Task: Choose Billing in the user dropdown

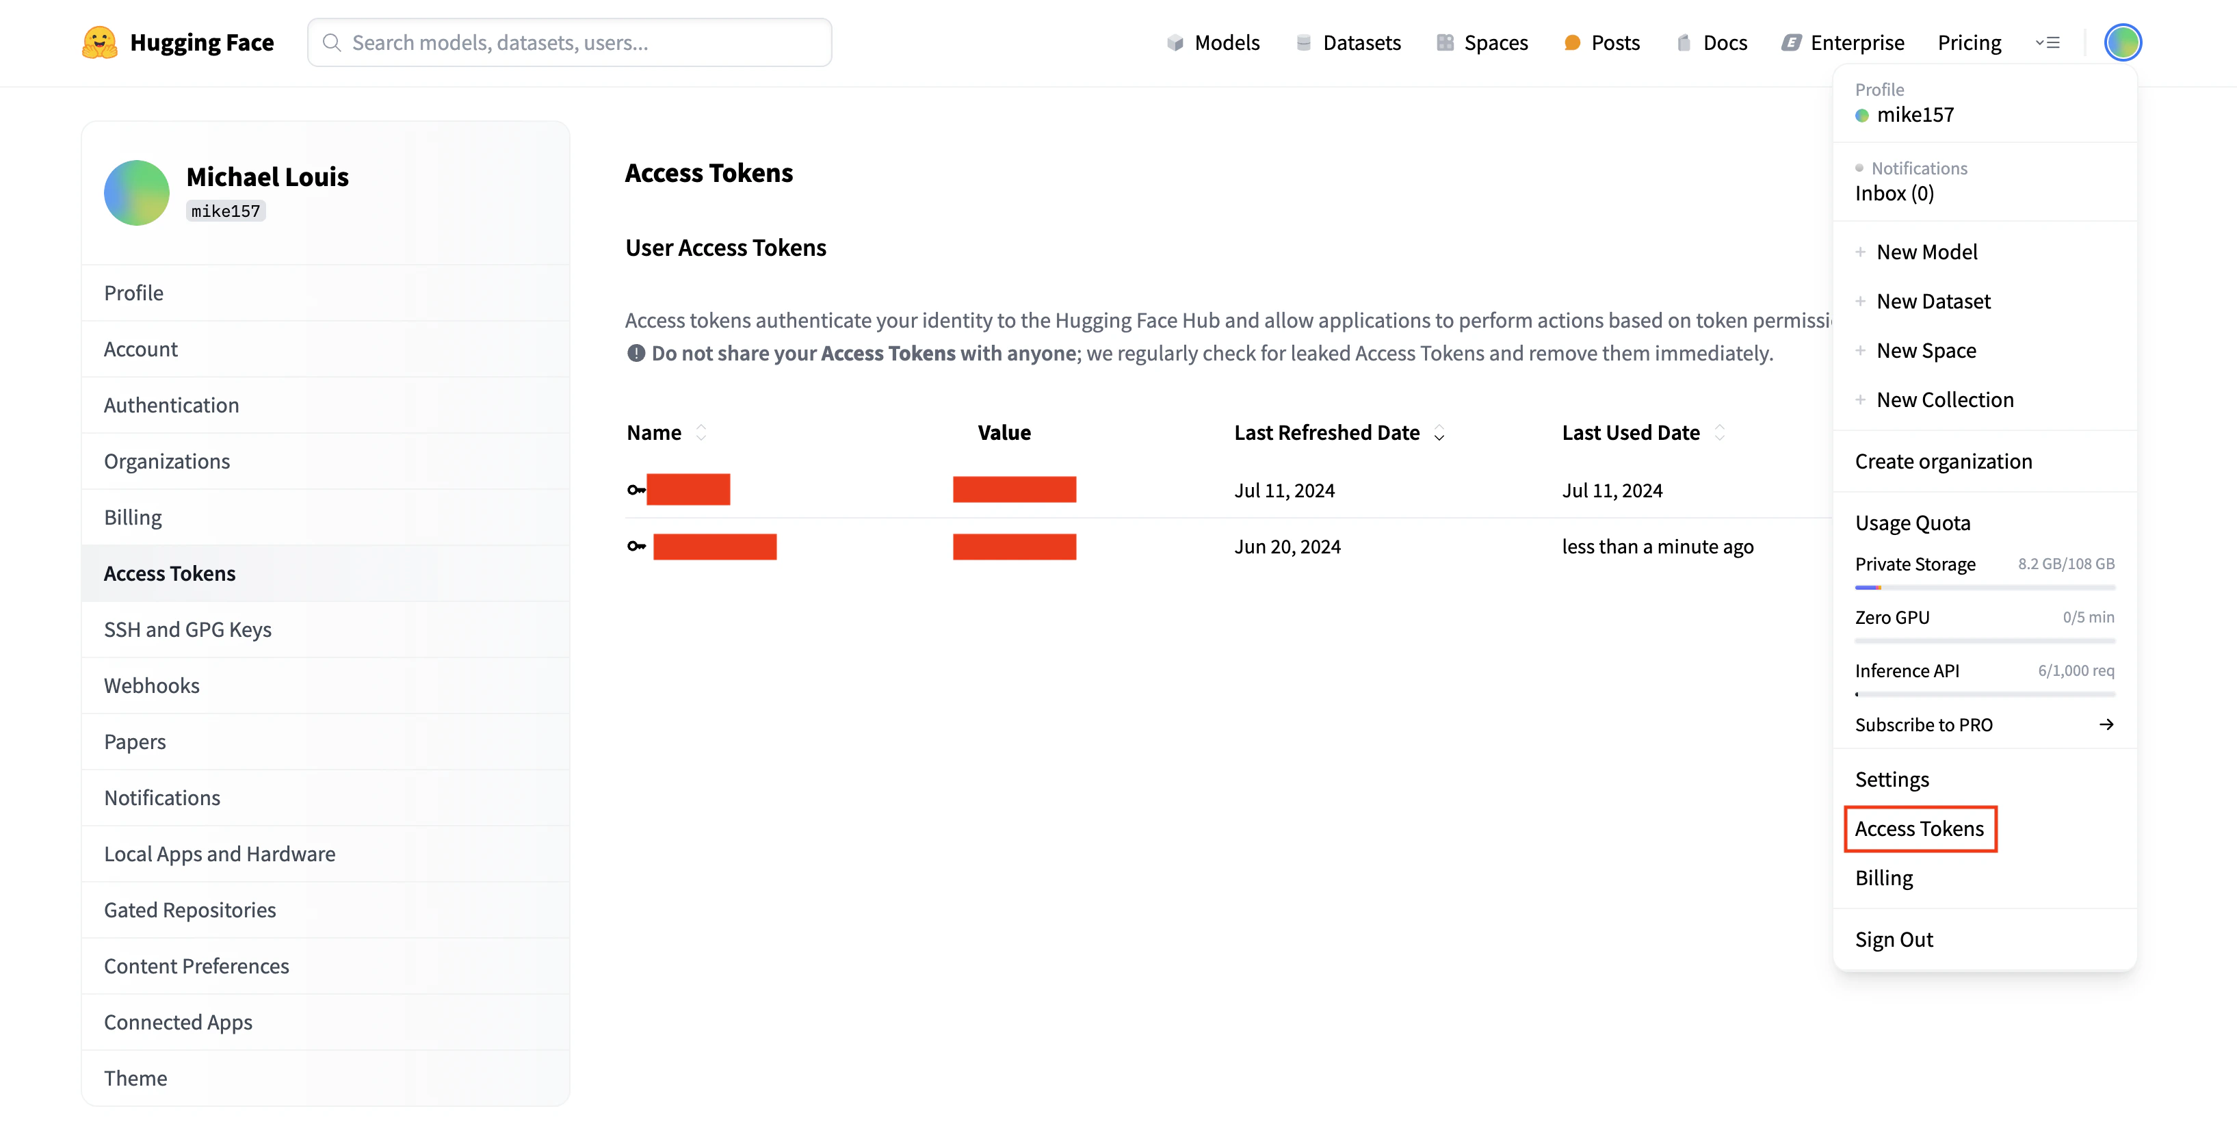Action: click(1883, 878)
